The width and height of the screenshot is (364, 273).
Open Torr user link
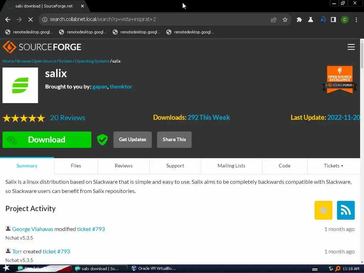click(17, 251)
